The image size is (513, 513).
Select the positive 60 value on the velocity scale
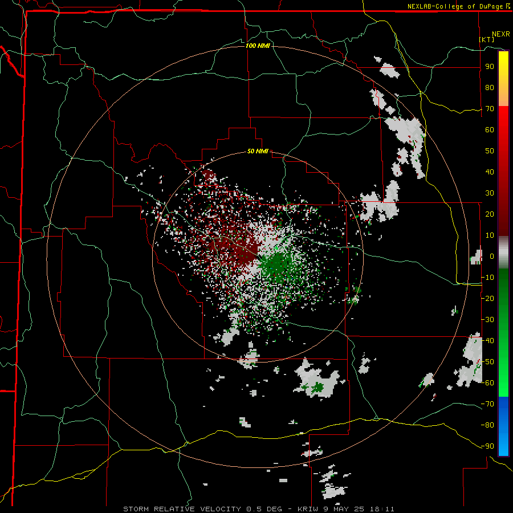[x=490, y=129]
